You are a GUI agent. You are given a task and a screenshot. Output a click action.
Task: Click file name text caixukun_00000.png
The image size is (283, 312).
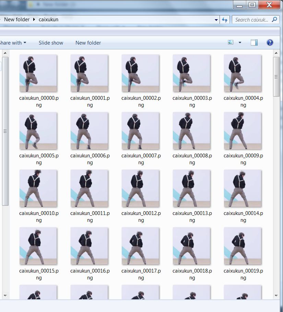point(39,101)
